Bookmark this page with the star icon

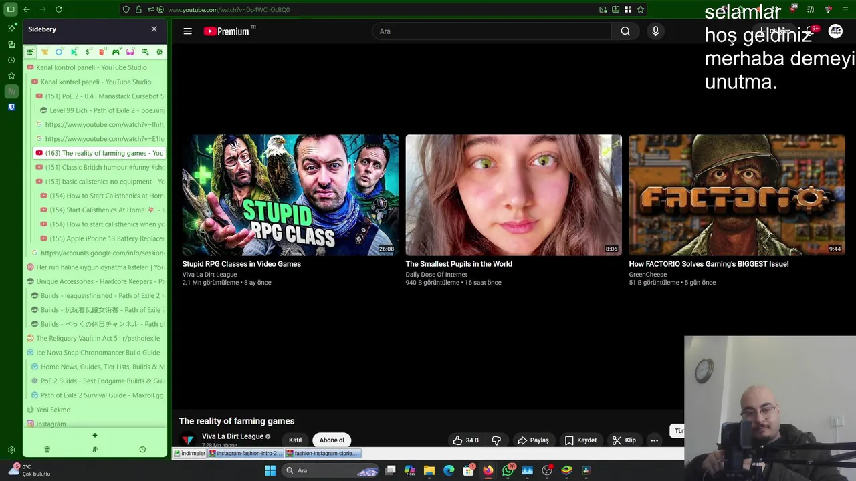click(641, 9)
